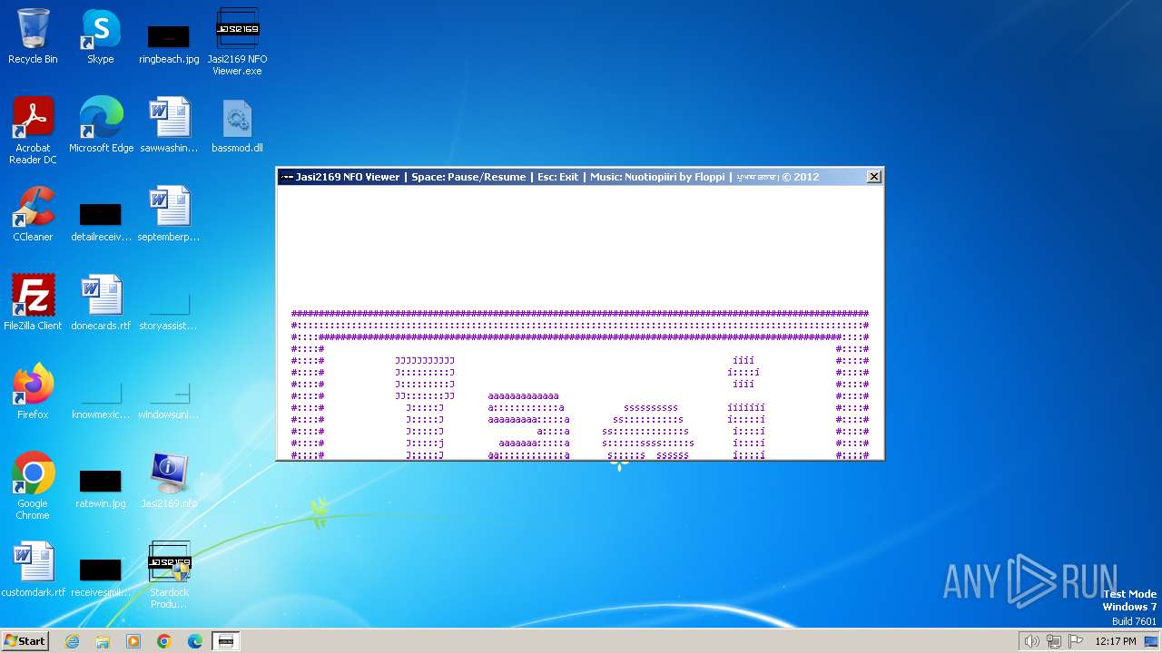Image resolution: width=1162 pixels, height=653 pixels.
Task: Open the Microsoft Edge desktop shortcut
Action: 101,125
